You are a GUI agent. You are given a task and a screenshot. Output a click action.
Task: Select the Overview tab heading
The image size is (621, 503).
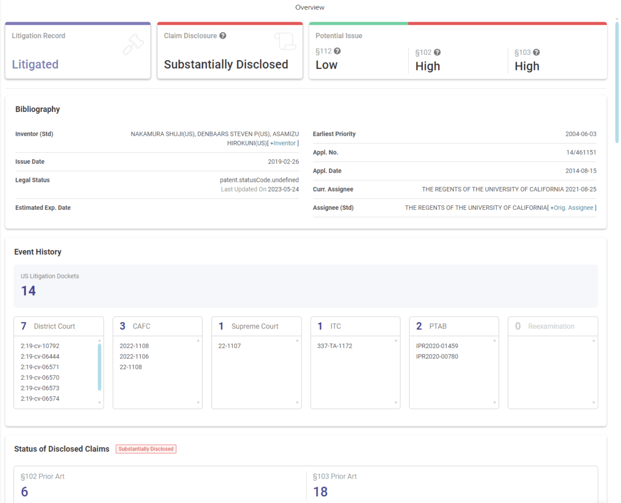click(310, 7)
